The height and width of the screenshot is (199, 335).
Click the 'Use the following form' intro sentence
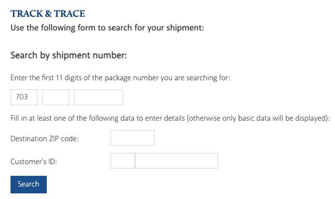pyautogui.click(x=107, y=28)
